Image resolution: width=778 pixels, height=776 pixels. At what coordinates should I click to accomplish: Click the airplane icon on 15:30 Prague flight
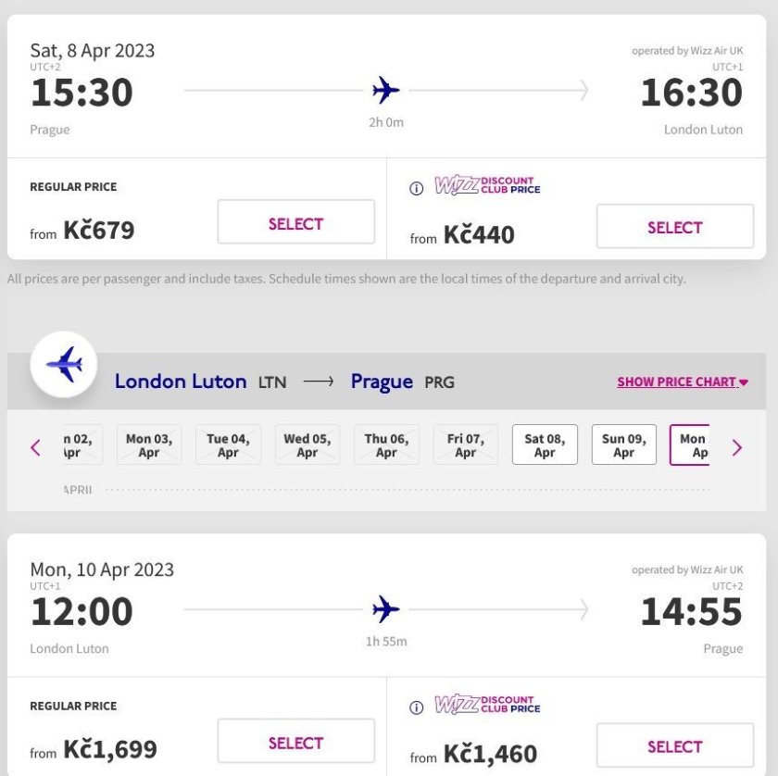(x=386, y=91)
